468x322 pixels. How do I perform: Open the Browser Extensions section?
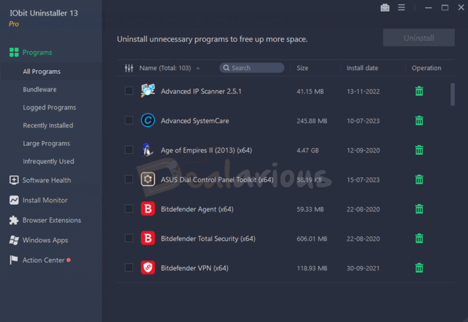[x=52, y=220]
